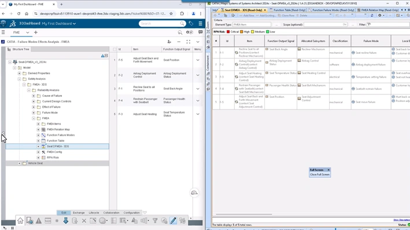
Task: Switch to the Collaboration tab
Action: [111, 213]
